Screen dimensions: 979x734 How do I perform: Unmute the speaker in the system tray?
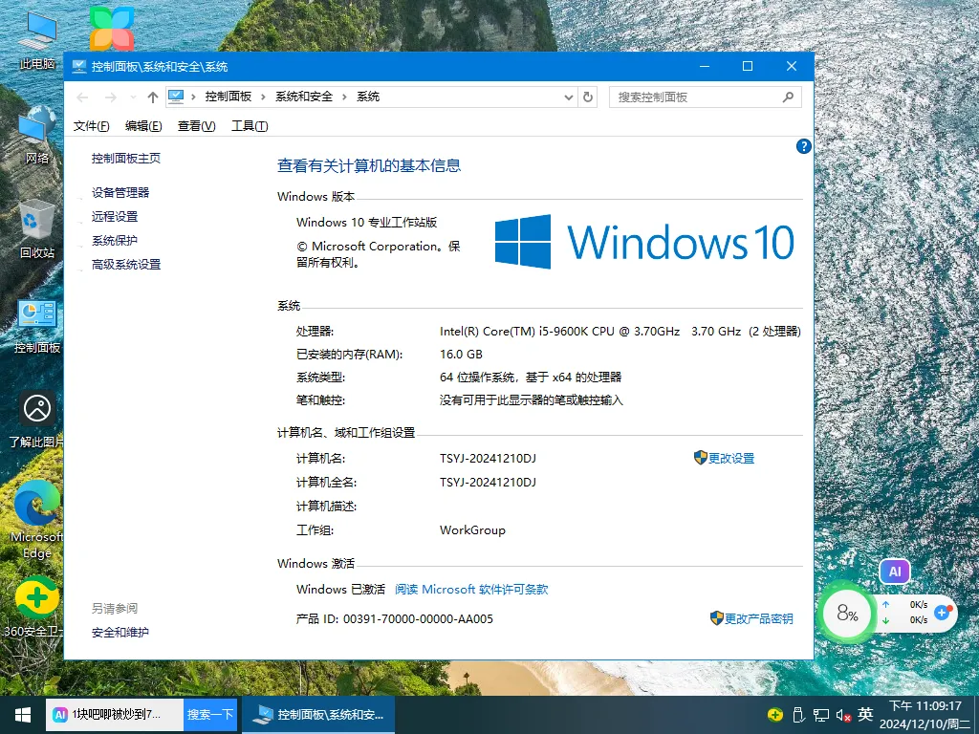tap(841, 714)
